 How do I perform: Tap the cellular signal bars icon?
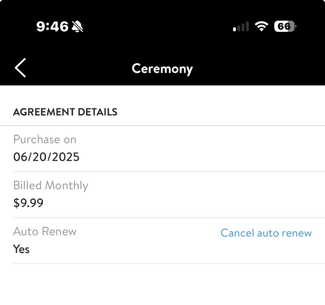coord(241,27)
